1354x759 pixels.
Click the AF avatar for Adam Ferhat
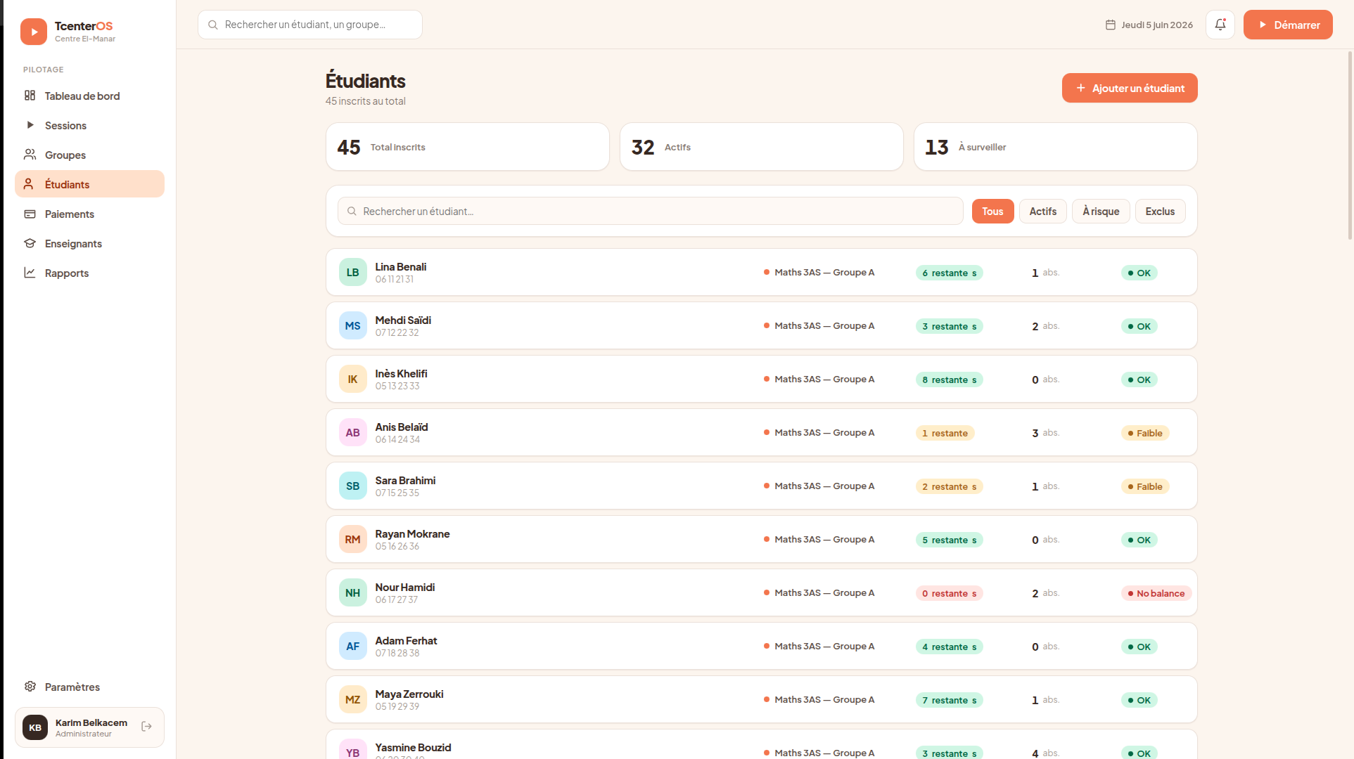(353, 646)
